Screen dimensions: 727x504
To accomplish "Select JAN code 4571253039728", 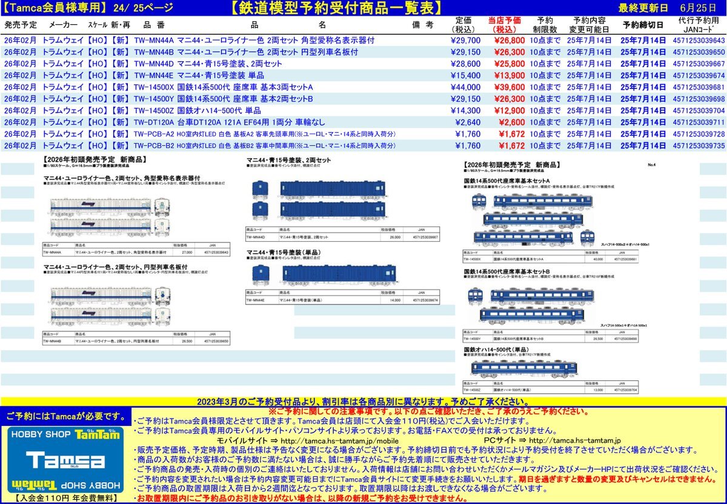I will pos(699,134).
